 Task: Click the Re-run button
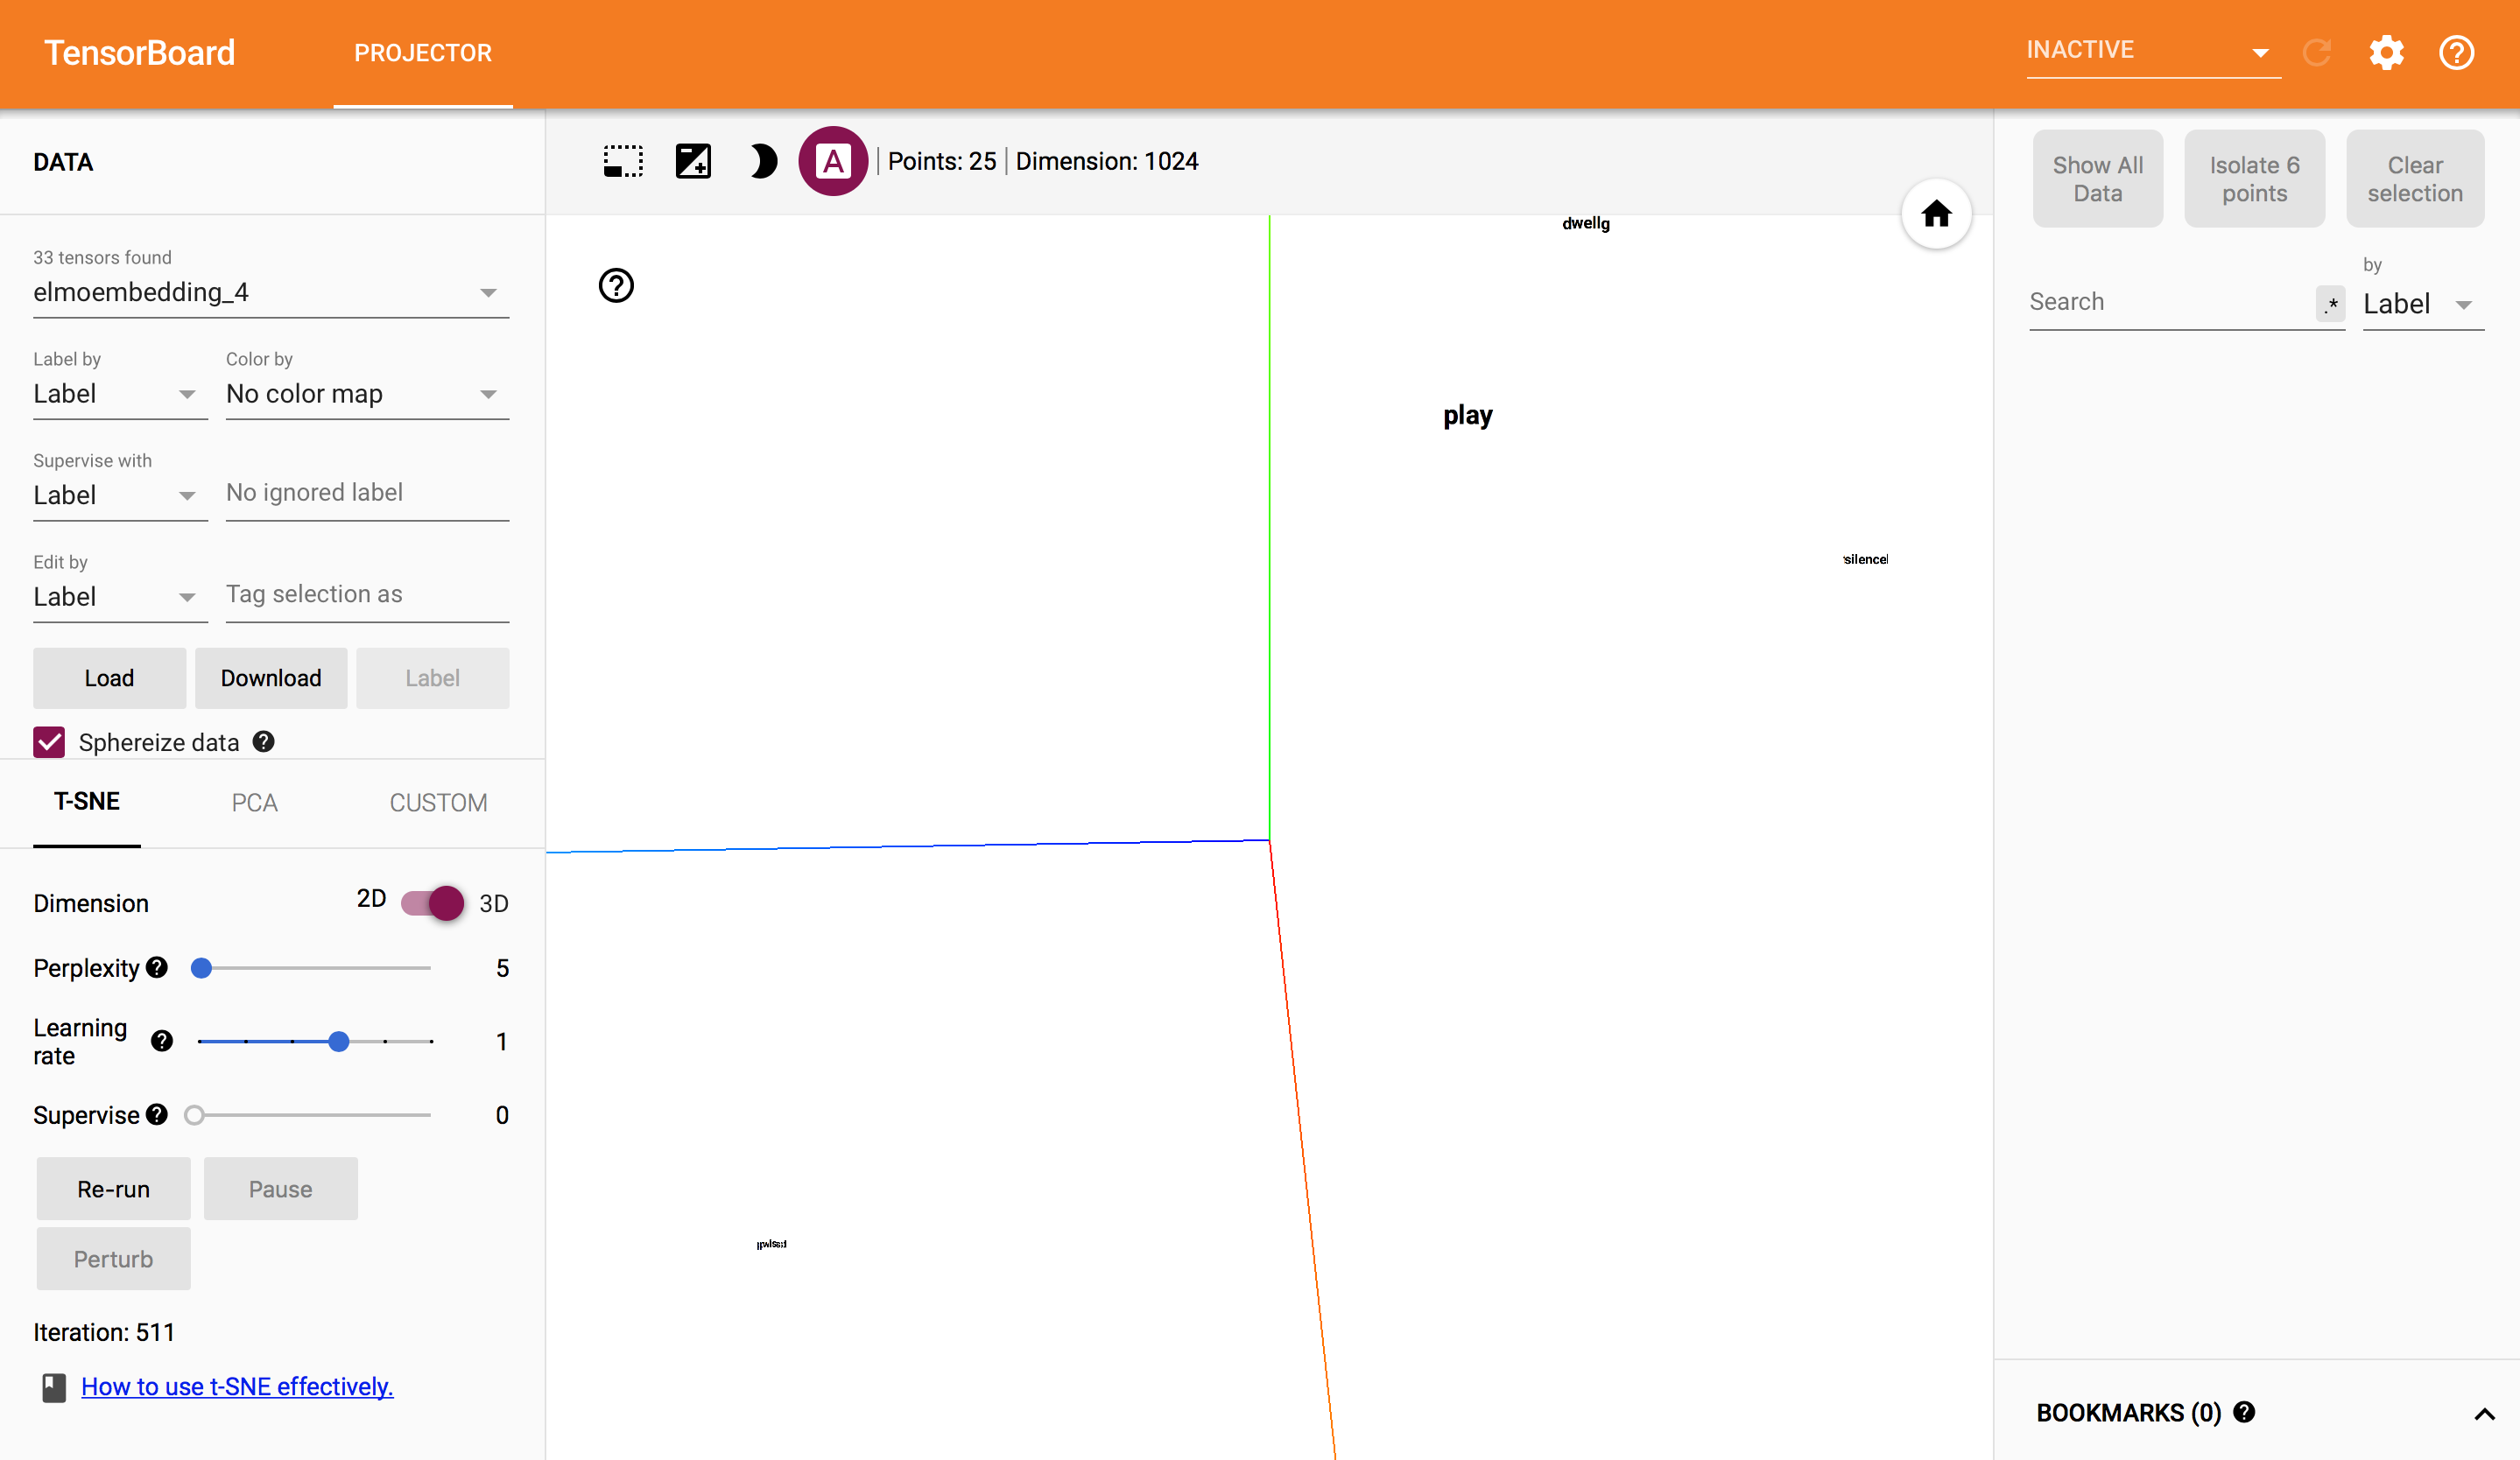113,1190
